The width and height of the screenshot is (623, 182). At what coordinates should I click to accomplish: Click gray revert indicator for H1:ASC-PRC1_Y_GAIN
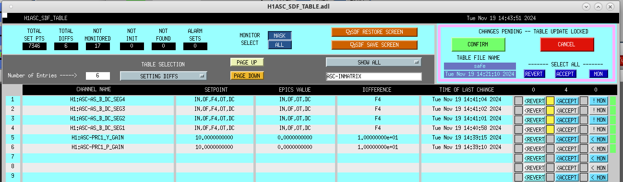(x=518, y=139)
